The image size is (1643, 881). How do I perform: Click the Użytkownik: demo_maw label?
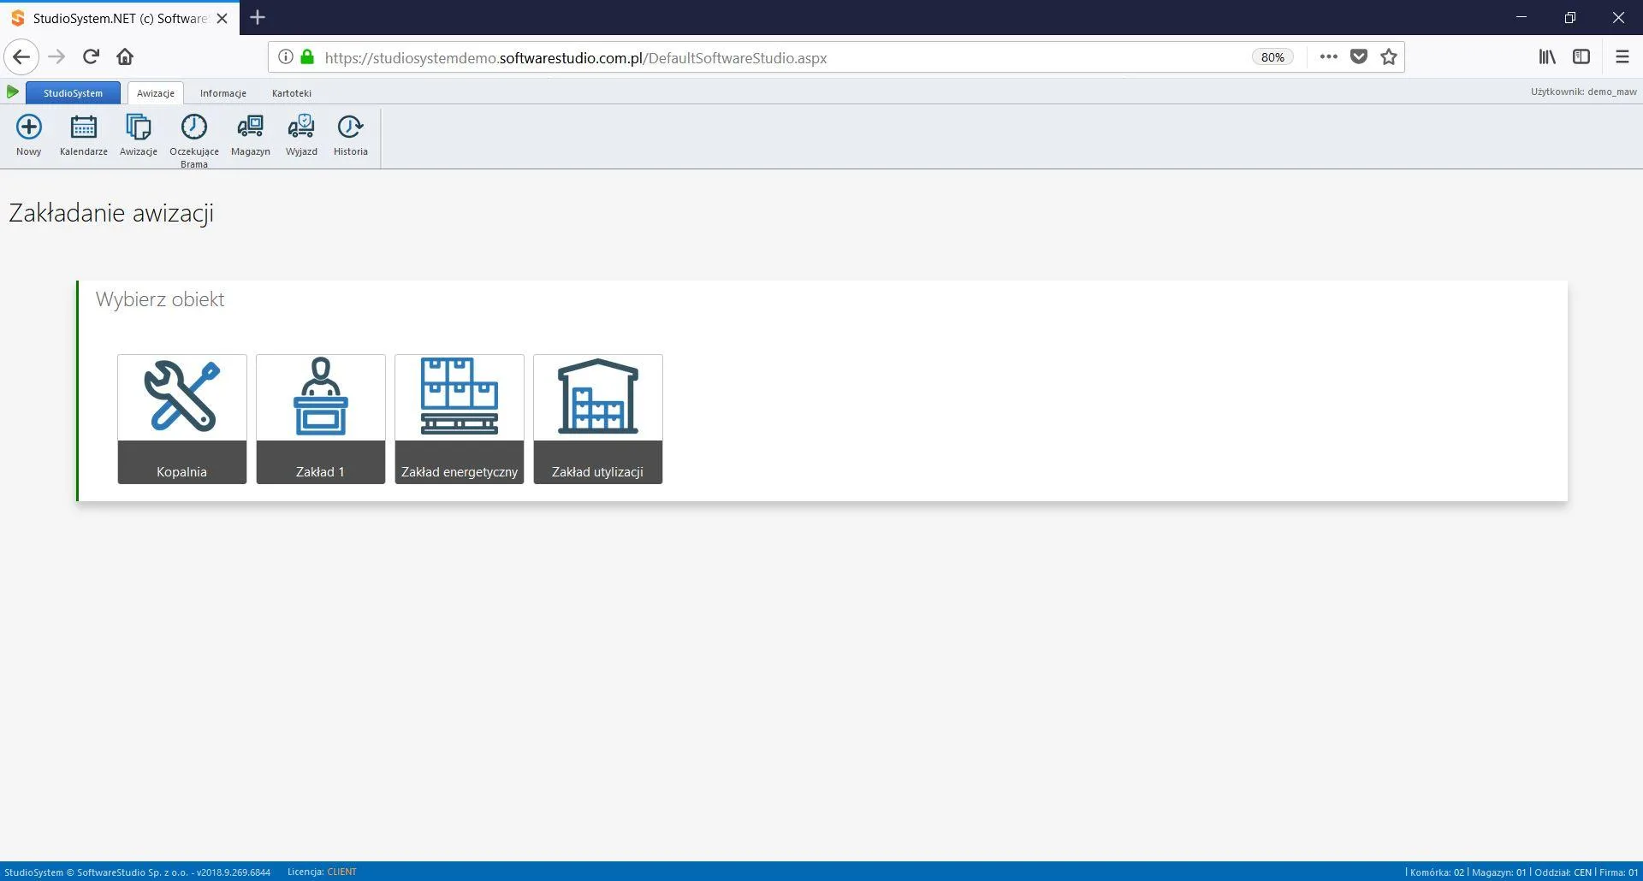[1583, 92]
